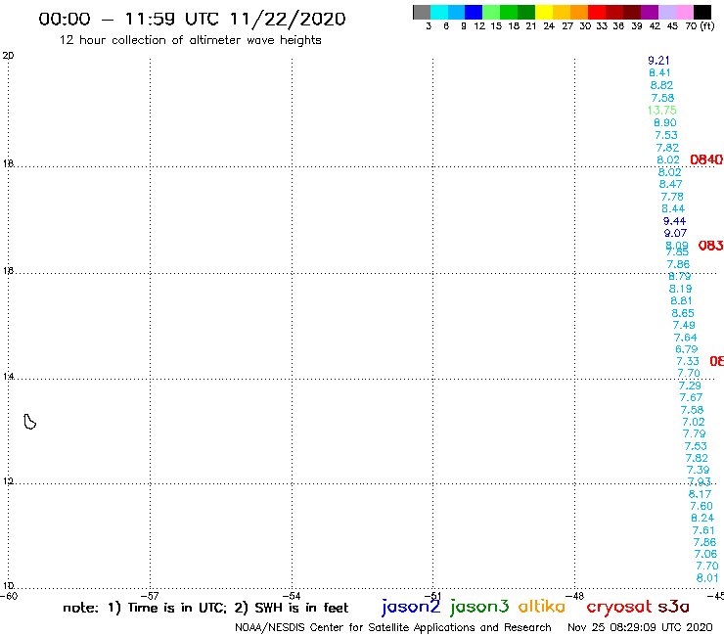Click the date title '00:00 – 11:59 UTC 11/22/2020'
The image size is (724, 636).
coord(192,19)
